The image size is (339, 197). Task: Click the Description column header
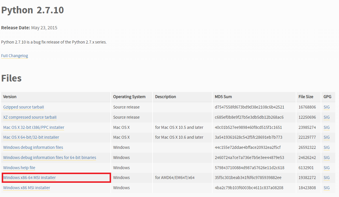[165, 97]
